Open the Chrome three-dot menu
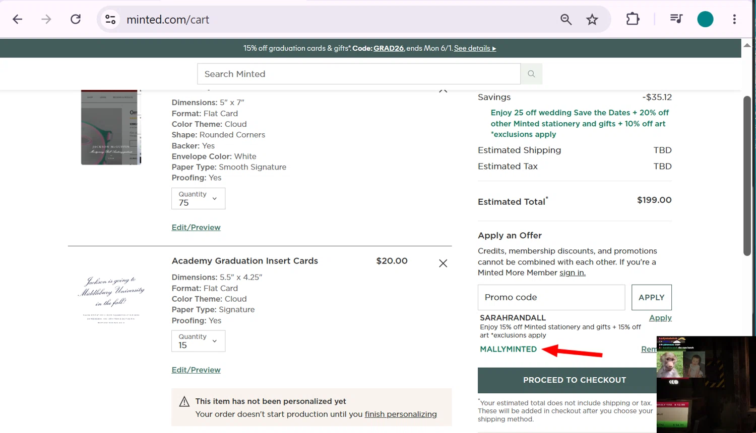The height and width of the screenshot is (433, 756). (x=734, y=19)
